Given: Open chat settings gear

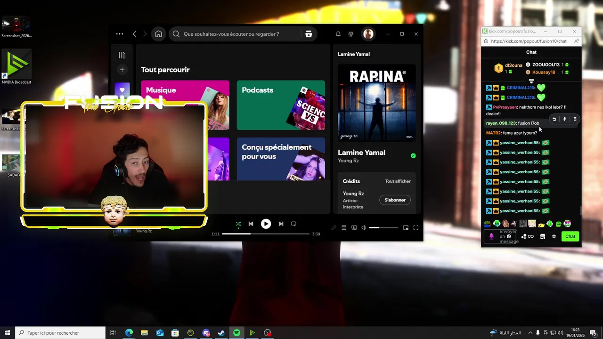Looking at the screenshot, I should [554, 236].
